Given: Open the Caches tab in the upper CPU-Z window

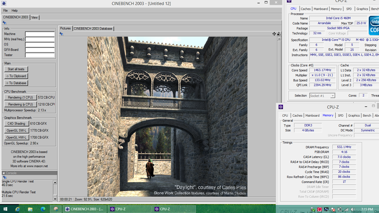Looking at the screenshot, I should [x=305, y=9].
